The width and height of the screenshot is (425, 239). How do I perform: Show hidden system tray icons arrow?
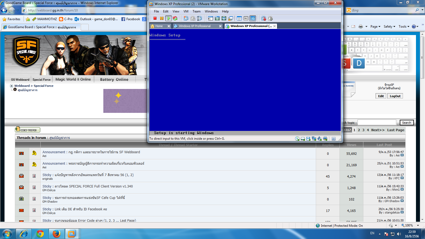coord(380,234)
